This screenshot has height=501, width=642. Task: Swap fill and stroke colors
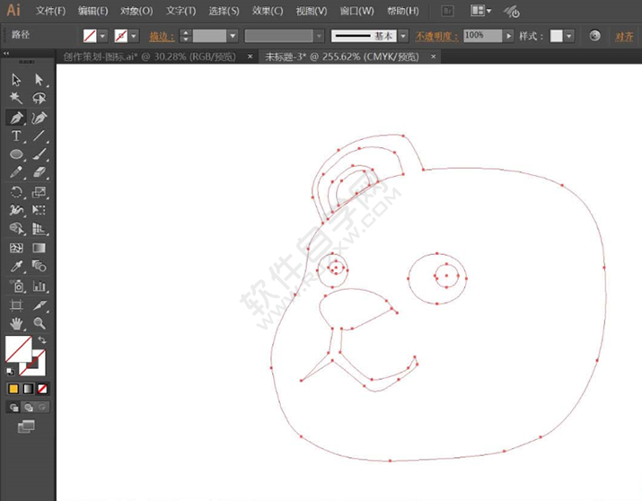[41, 341]
